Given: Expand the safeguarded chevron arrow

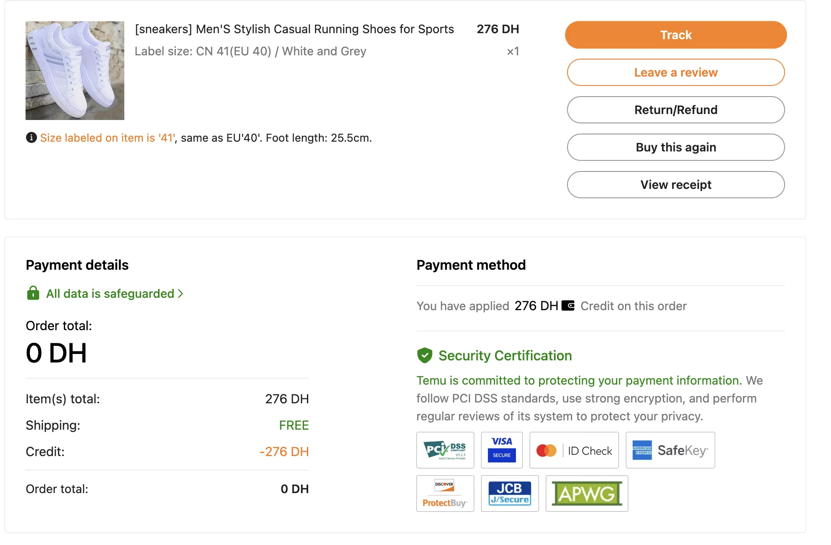Looking at the screenshot, I should pyautogui.click(x=181, y=294).
